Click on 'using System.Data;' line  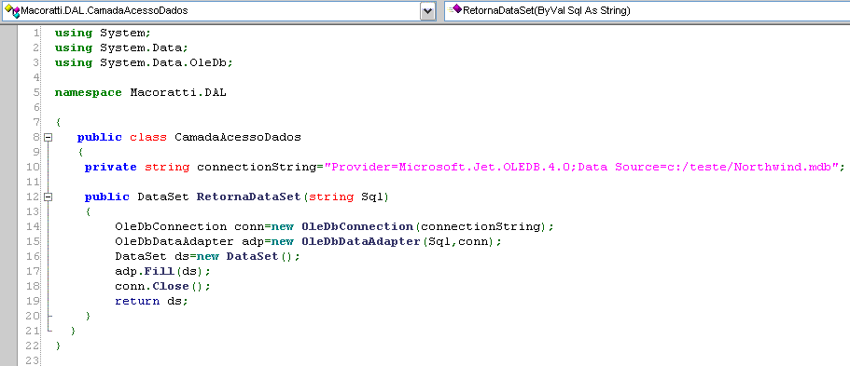121,48
